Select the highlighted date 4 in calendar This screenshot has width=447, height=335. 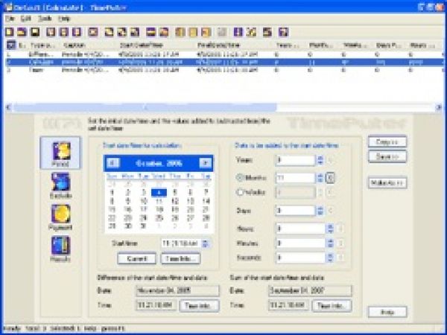point(159,193)
